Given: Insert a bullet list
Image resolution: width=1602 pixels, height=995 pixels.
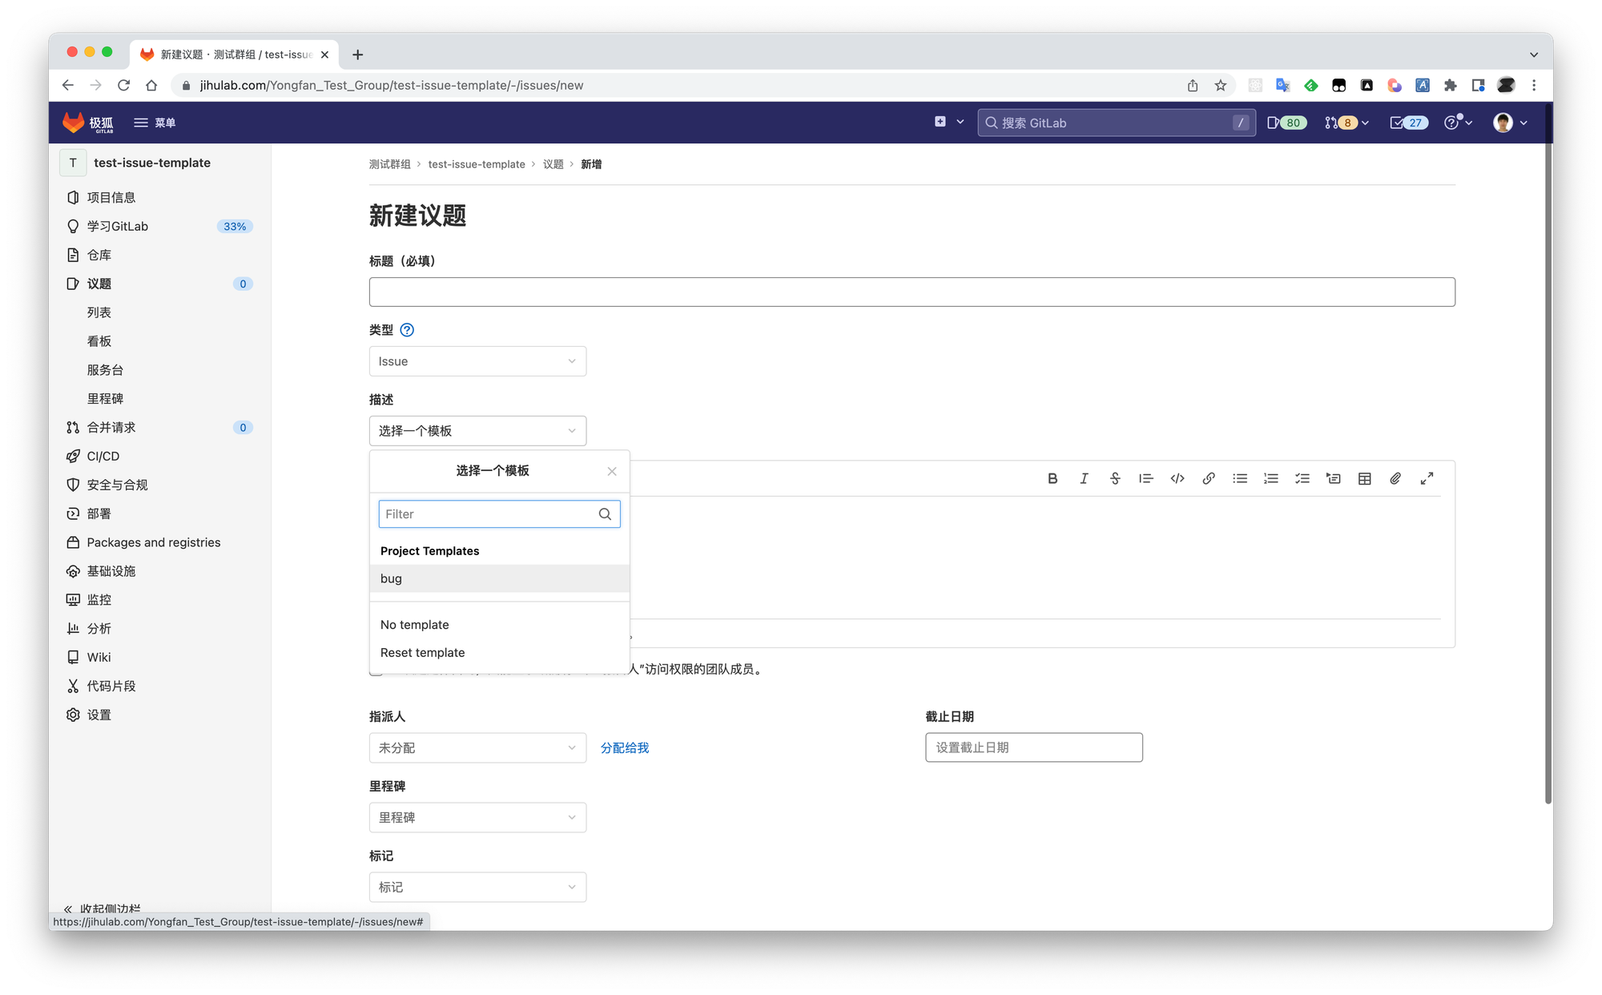Looking at the screenshot, I should tap(1240, 478).
